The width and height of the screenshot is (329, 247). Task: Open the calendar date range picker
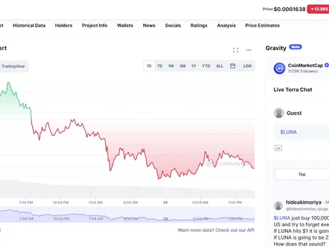[x=232, y=66]
